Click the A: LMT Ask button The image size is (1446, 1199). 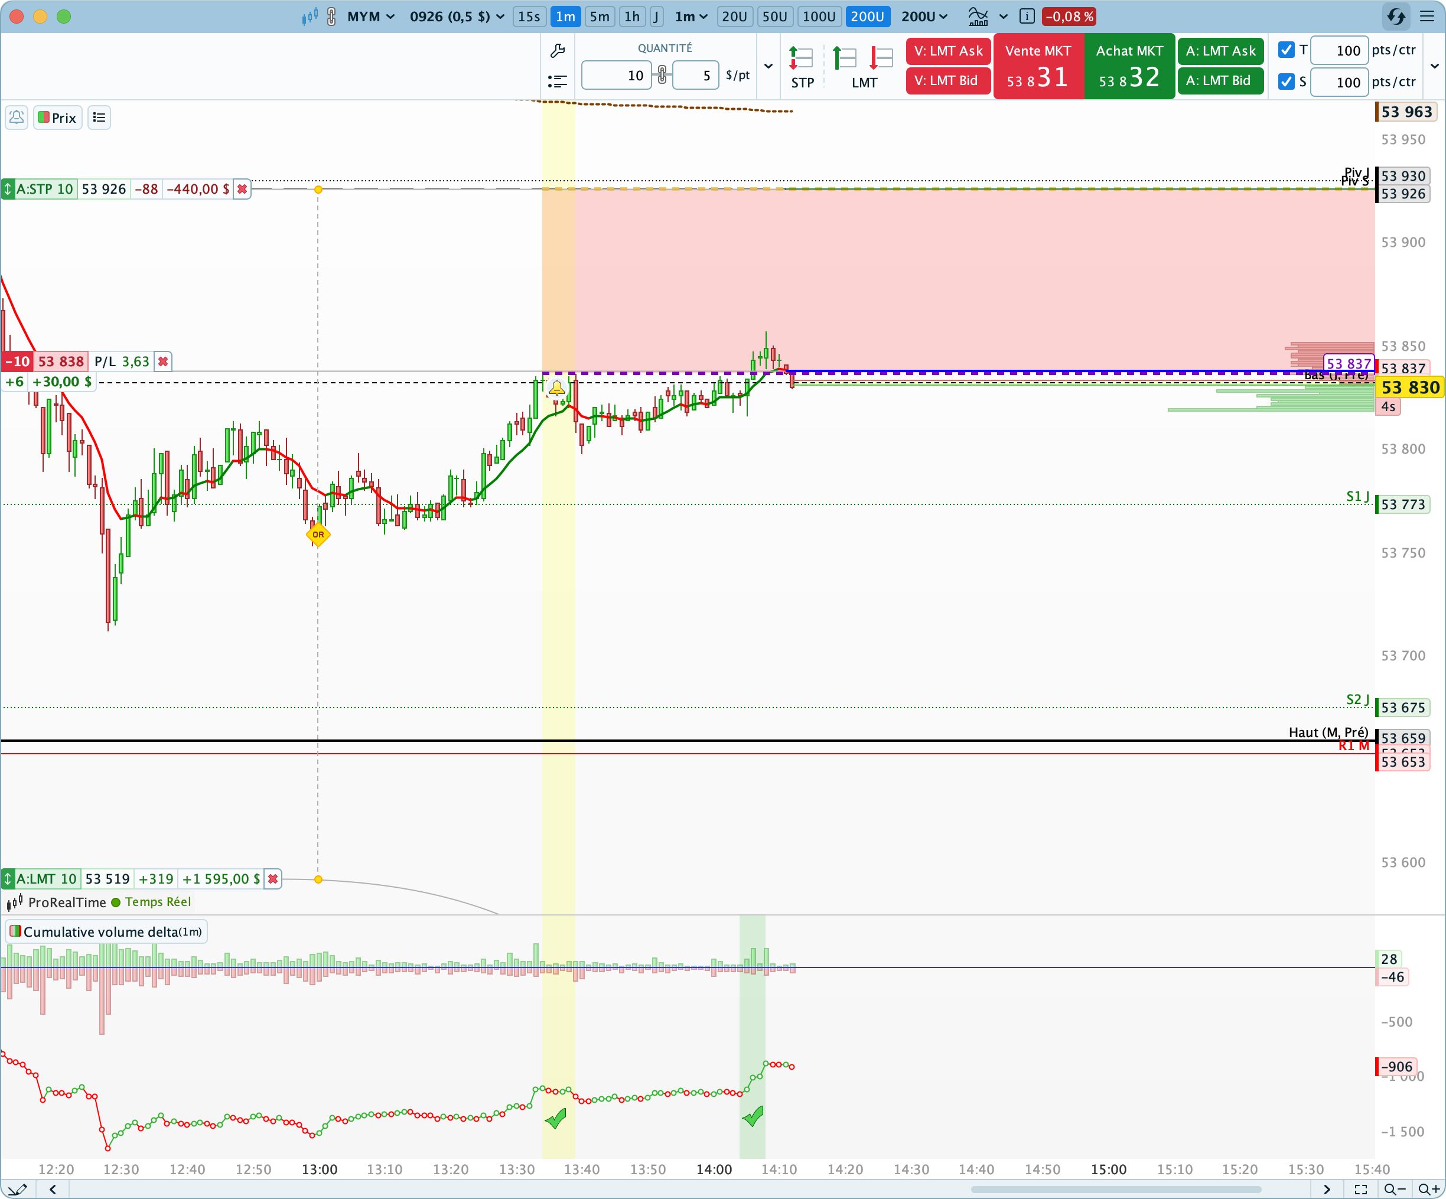tap(1220, 51)
